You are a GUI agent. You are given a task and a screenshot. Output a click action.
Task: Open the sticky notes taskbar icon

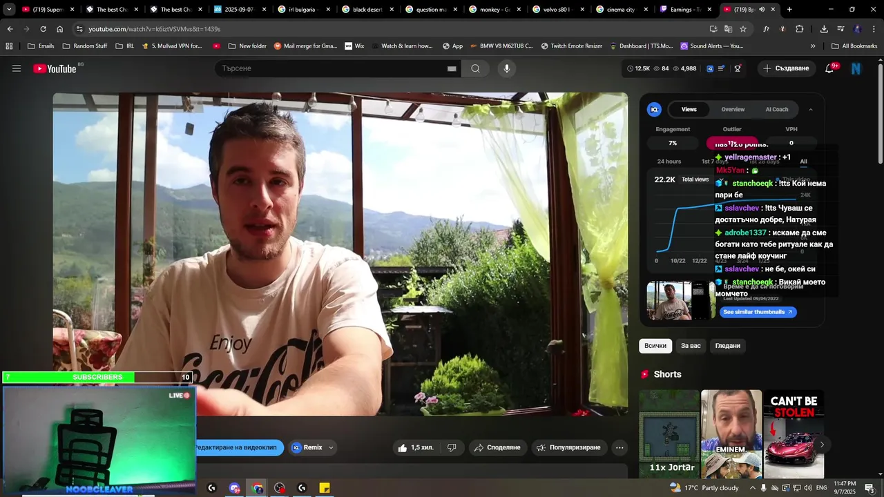[325, 488]
